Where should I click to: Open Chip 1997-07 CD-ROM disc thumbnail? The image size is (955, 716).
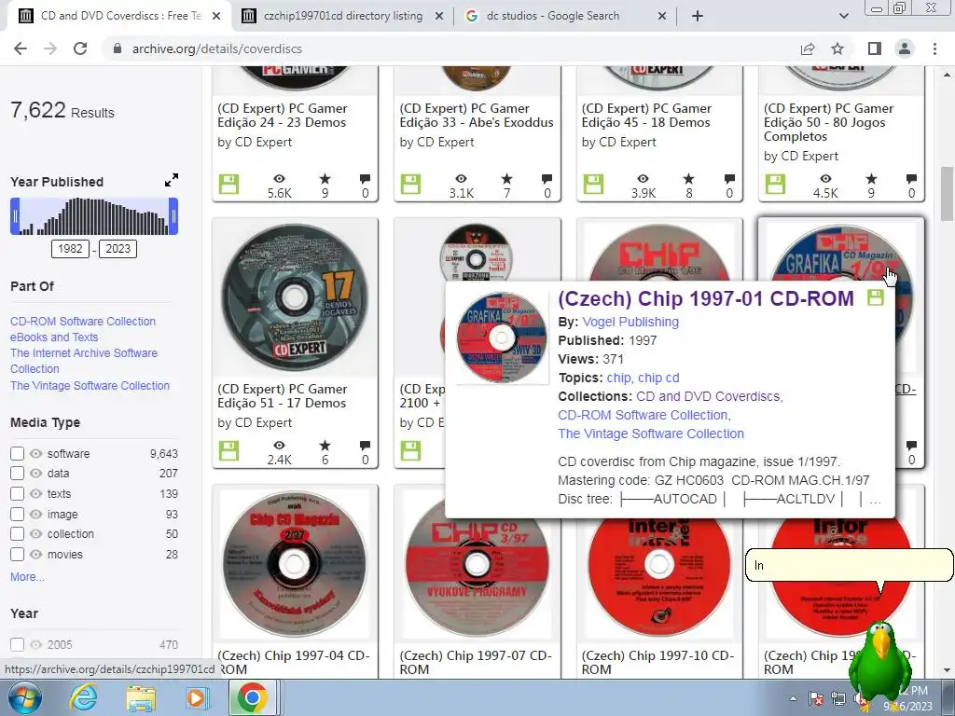click(x=477, y=564)
